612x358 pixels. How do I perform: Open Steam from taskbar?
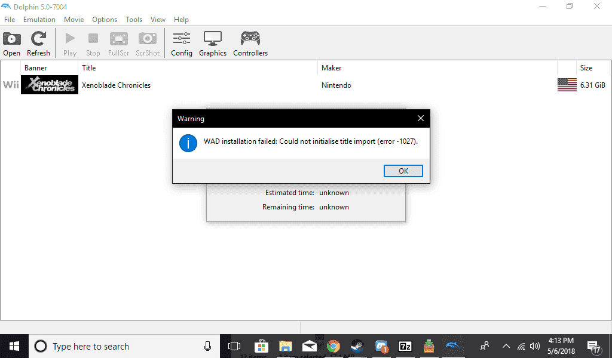pos(357,346)
